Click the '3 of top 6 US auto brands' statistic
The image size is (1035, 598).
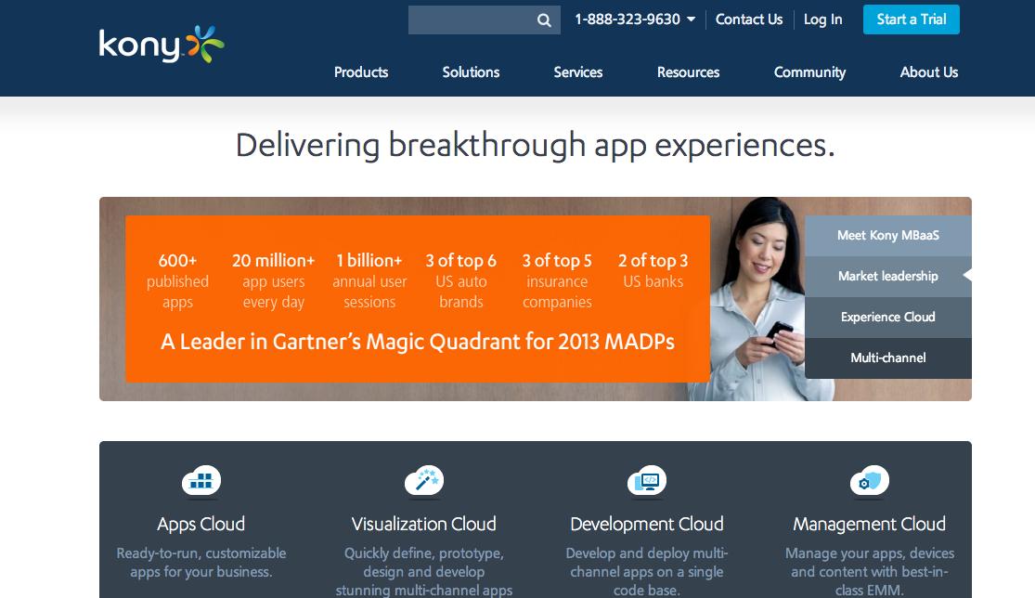click(x=460, y=281)
